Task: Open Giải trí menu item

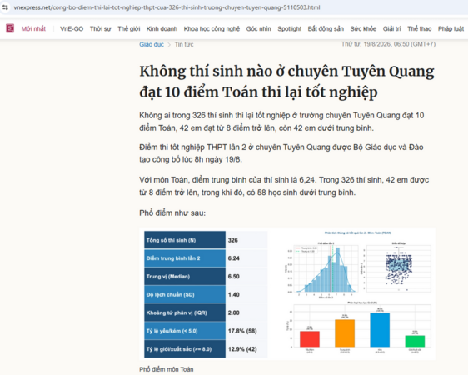Action: pos(392,28)
